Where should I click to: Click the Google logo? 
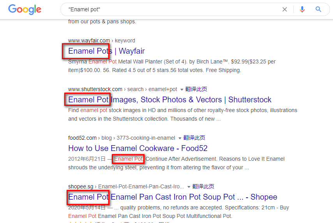pos(25,10)
